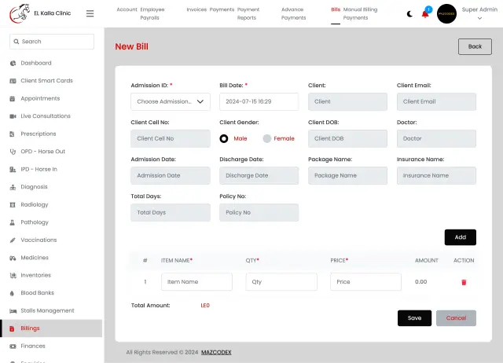This screenshot has height=363, width=503.
Task: Open the Bills tab
Action: point(336,9)
